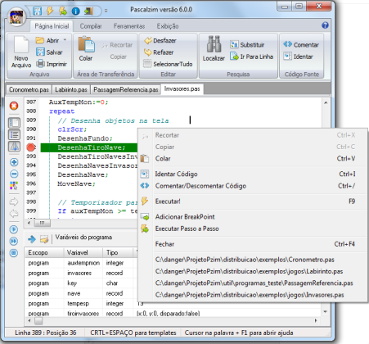Click the save icon in quick access toolbar

(37, 11)
